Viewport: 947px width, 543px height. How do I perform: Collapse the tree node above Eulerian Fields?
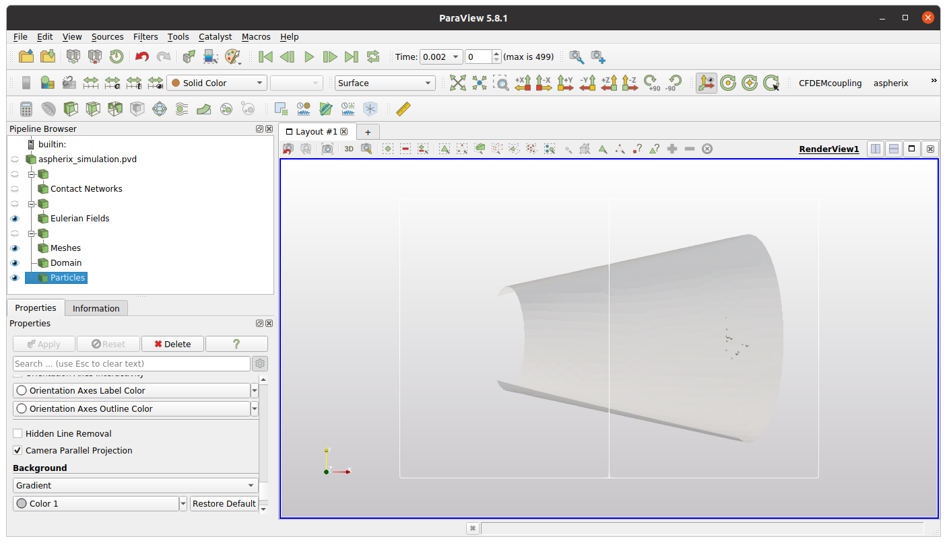coord(31,204)
